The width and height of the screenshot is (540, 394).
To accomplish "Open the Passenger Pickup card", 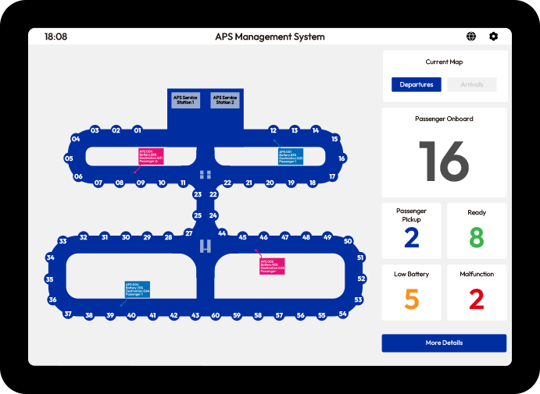I will click(411, 231).
